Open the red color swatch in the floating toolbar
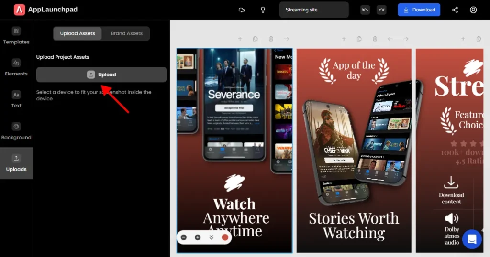490x257 pixels. (225, 237)
